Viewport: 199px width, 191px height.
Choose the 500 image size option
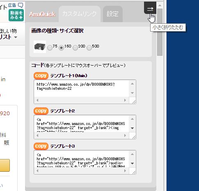click(x=89, y=48)
